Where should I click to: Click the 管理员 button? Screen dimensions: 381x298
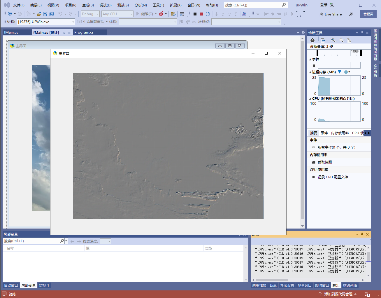click(x=368, y=14)
